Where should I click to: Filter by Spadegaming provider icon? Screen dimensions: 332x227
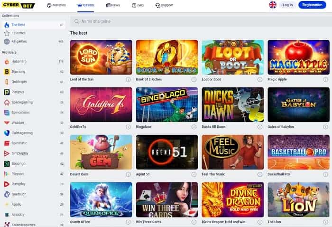tap(7, 103)
